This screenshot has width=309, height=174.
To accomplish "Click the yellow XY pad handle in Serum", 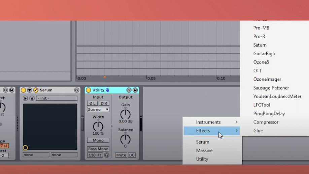I will coord(25,148).
